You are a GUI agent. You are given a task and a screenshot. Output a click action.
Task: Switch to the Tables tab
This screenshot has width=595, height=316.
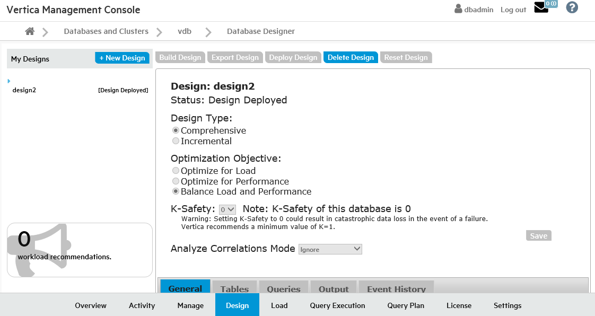234,288
